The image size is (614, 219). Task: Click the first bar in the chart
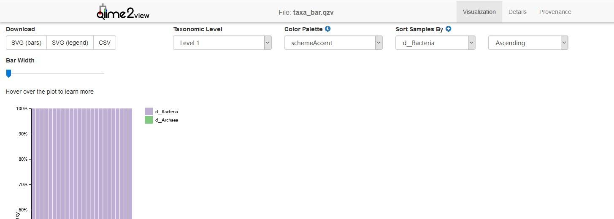pyautogui.click(x=33, y=165)
